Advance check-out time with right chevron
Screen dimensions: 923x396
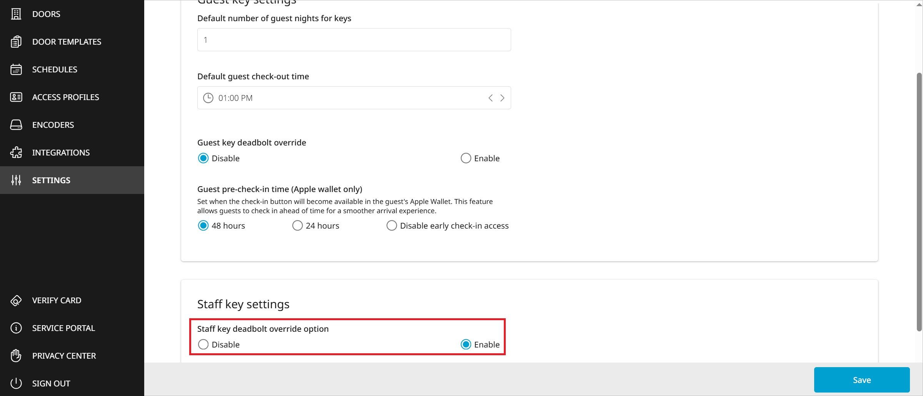[x=502, y=98]
